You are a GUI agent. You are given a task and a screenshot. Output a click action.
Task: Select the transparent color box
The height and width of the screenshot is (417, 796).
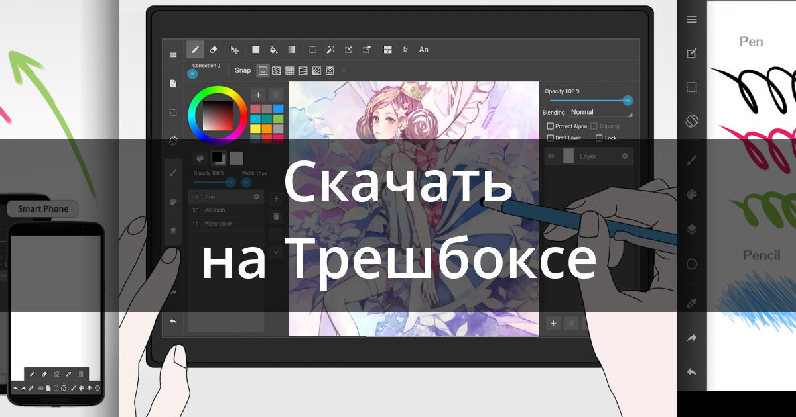pyautogui.click(x=236, y=158)
